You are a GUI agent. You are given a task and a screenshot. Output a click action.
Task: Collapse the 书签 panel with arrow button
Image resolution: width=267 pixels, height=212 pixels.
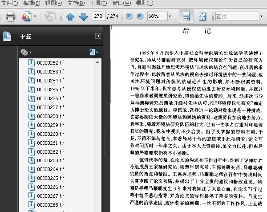click(x=98, y=36)
